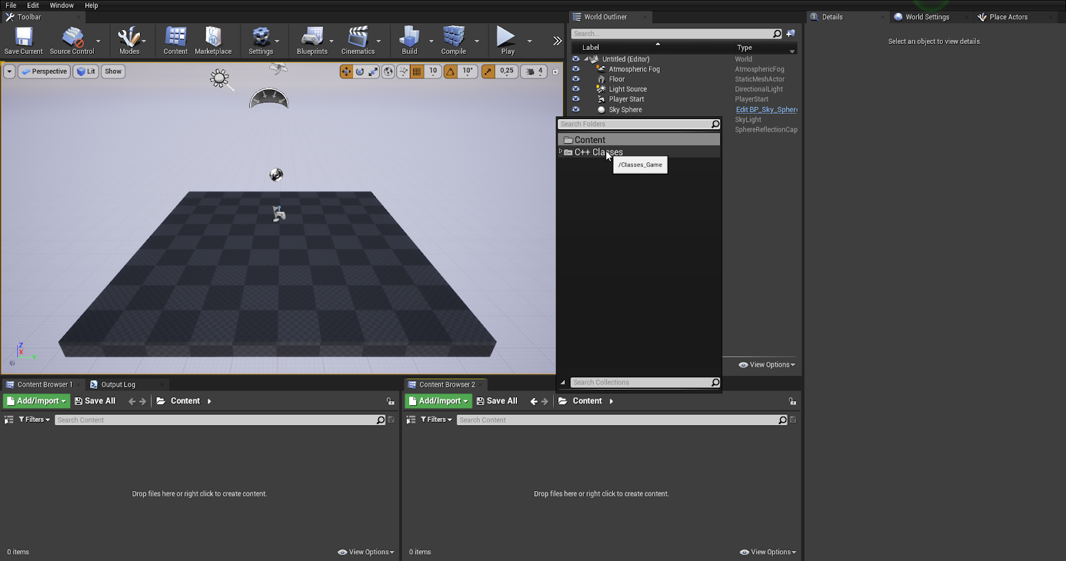Open camera speed setting showing 4
Image resolution: width=1066 pixels, height=561 pixels.
pos(534,71)
